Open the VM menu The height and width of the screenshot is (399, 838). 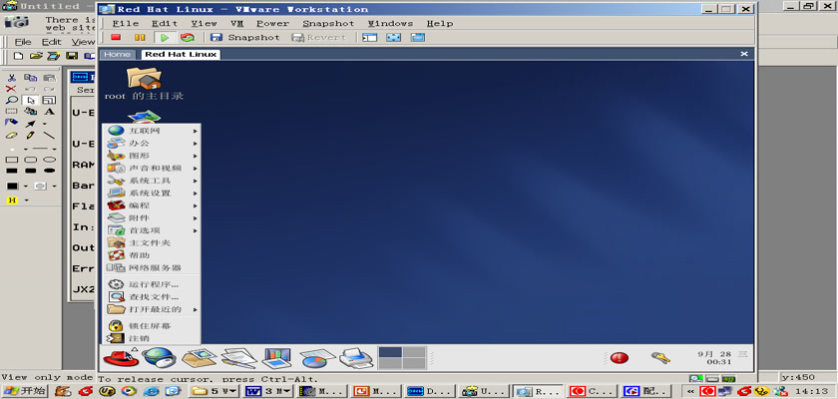[x=236, y=24]
